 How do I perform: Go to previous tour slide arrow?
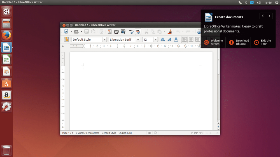[x=263, y=16]
